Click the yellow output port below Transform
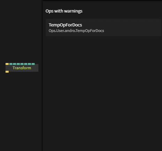The width and height of the screenshot is (162, 151). [7, 72]
